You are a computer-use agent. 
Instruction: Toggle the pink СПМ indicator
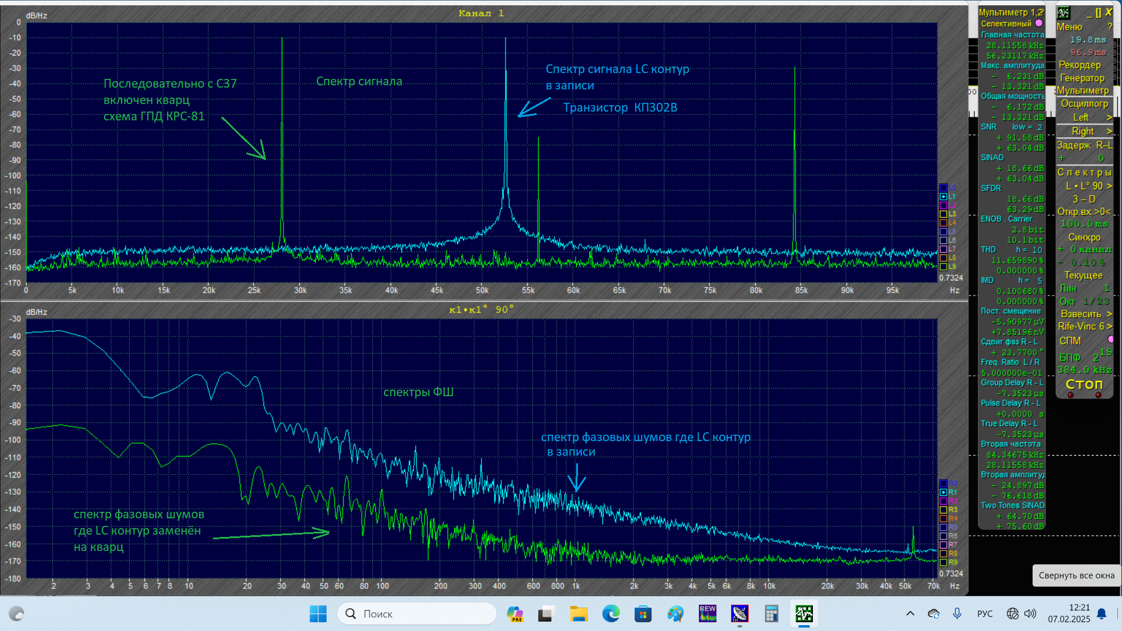(1110, 339)
